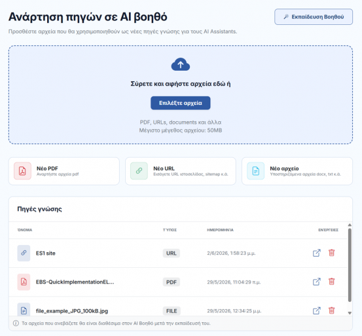
Task: Click the ΌΝΟΜΑ column header
Action: point(25,230)
